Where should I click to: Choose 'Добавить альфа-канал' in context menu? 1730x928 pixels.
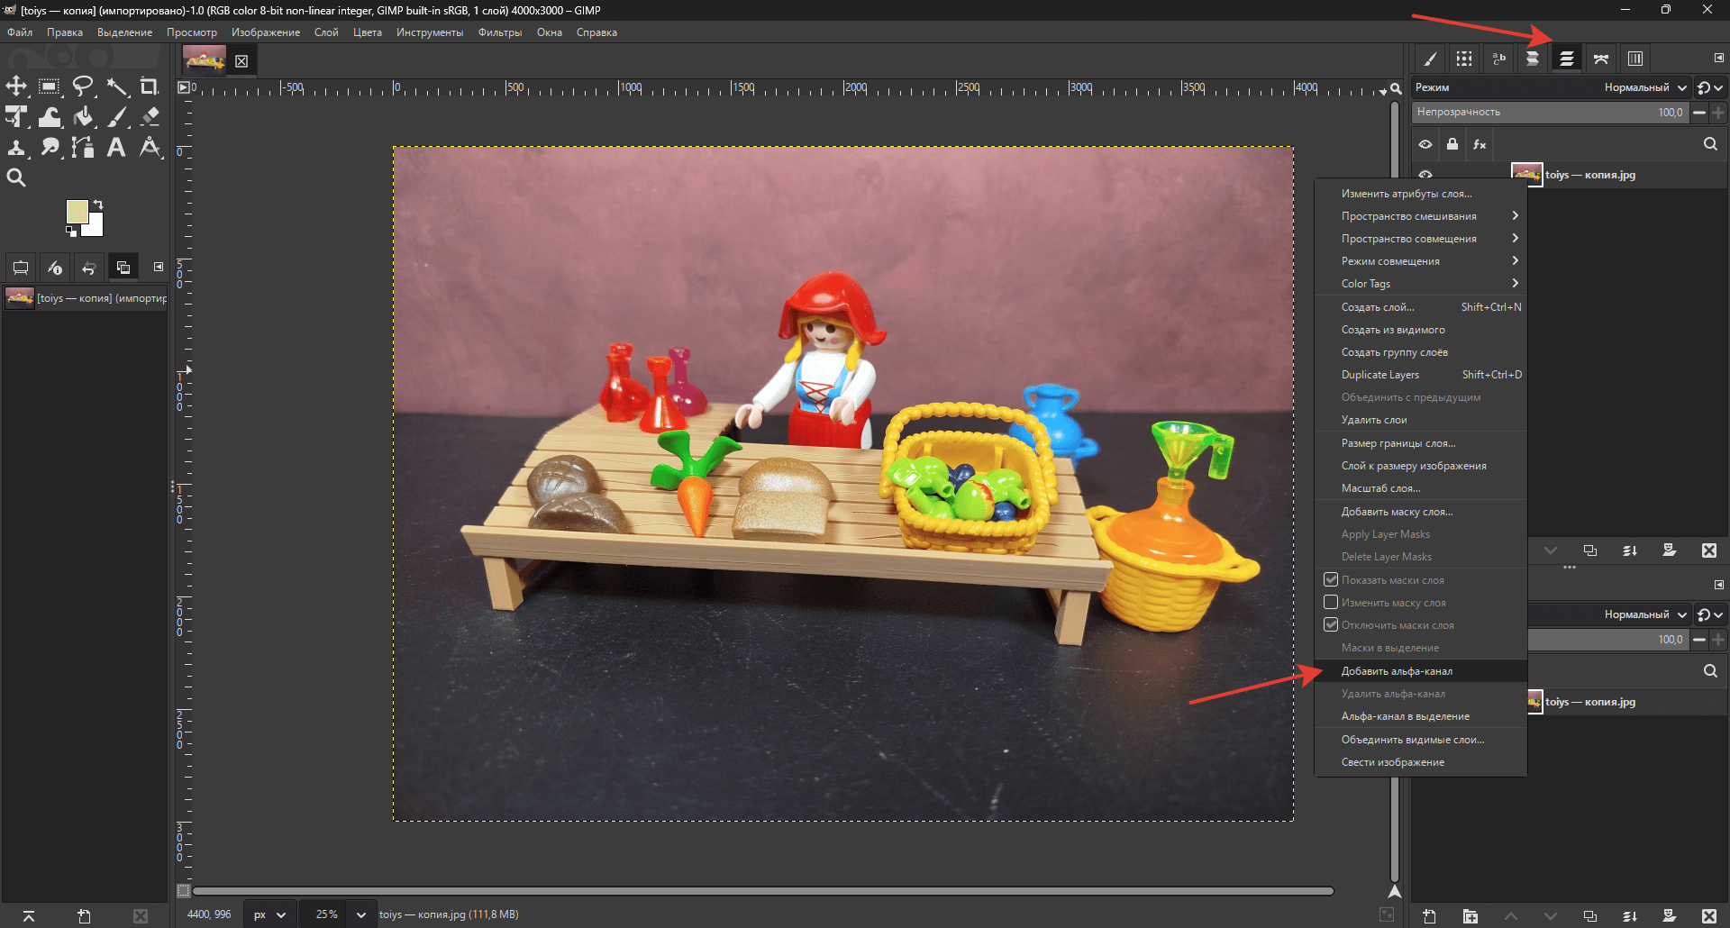1421,671
